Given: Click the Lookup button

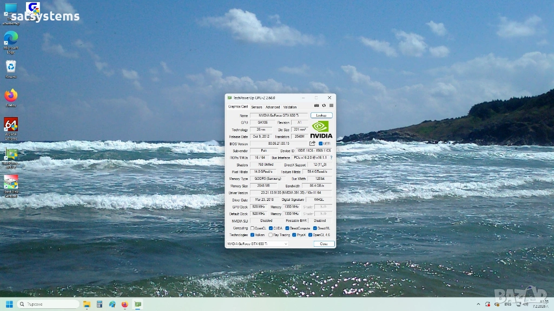Looking at the screenshot, I should tap(321, 116).
